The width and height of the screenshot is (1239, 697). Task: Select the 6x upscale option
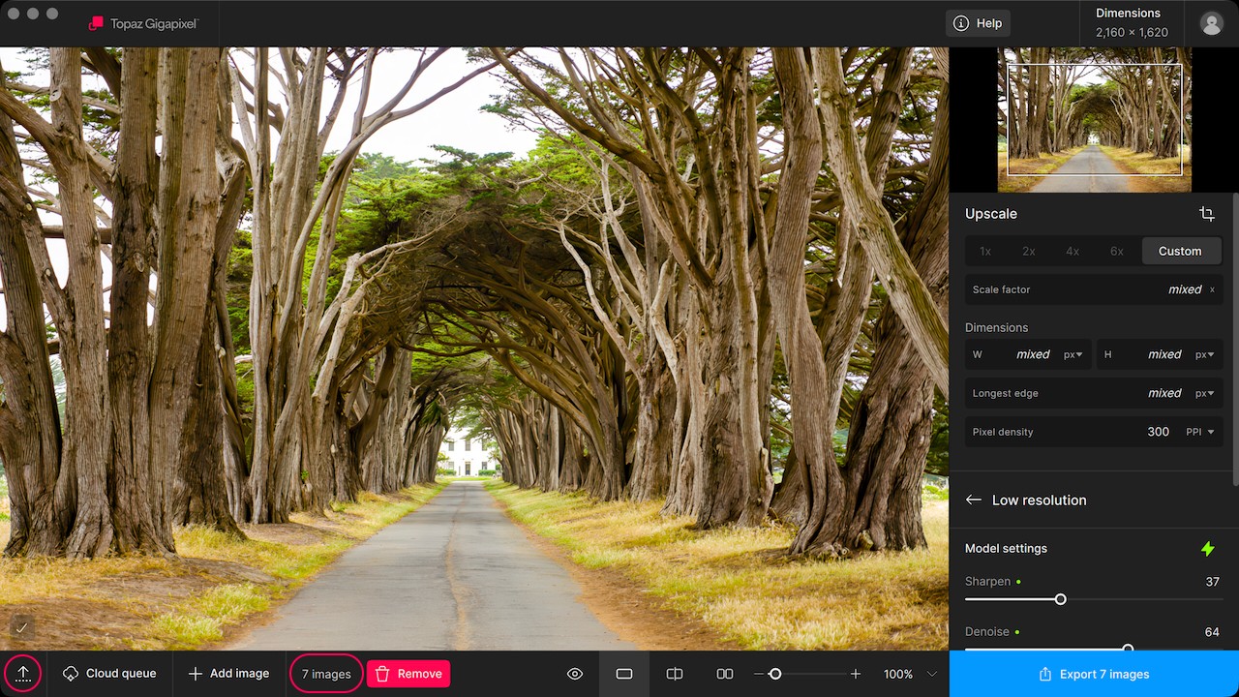point(1117,251)
